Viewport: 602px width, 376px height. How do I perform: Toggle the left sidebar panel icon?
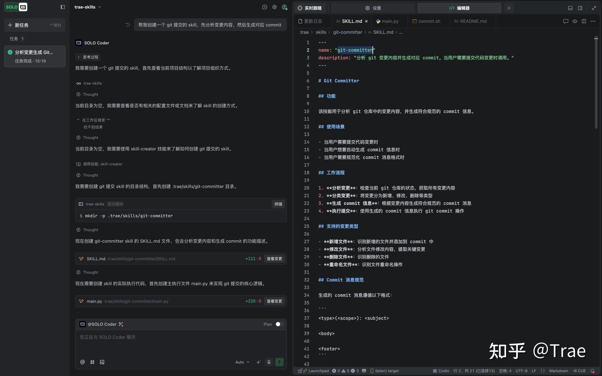pyautogui.click(x=63, y=7)
